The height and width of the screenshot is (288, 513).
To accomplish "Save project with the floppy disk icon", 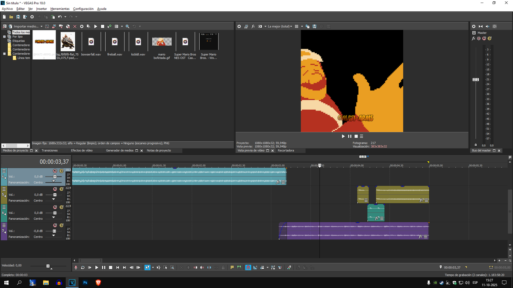I will point(18,17).
